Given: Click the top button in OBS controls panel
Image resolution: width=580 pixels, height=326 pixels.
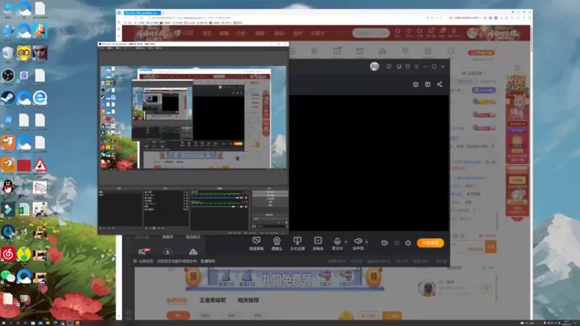Looking at the screenshot, I should (270, 192).
